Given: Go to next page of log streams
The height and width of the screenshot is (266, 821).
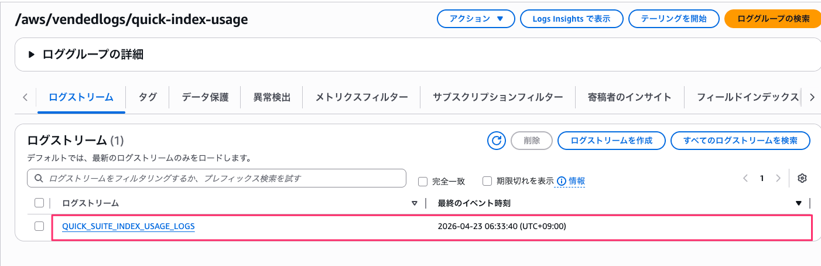Looking at the screenshot, I should pos(778,179).
